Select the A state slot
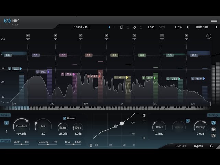220x165 pixels. point(109,27)
